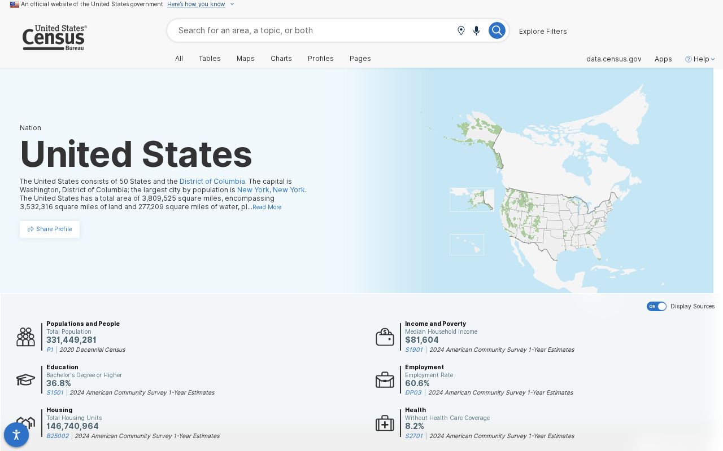Open the Maps tab
The height and width of the screenshot is (451, 723).
tap(246, 59)
